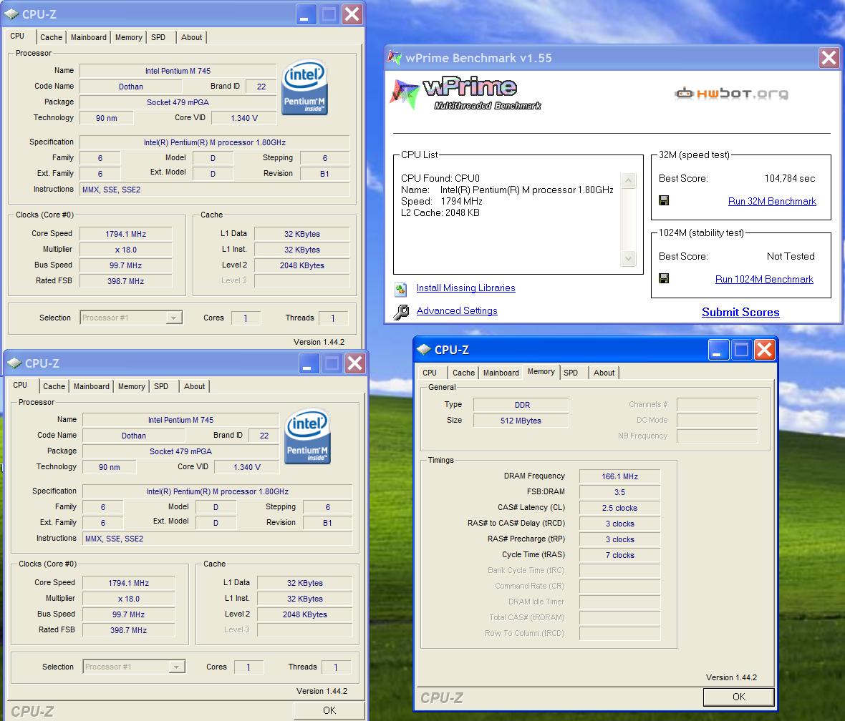Image resolution: width=845 pixels, height=721 pixels.
Task: Click OK in the bottom-left CPU-Z window
Action: click(329, 710)
